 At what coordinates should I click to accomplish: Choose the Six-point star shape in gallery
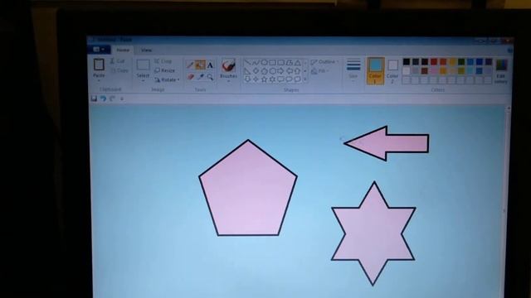tap(272, 79)
